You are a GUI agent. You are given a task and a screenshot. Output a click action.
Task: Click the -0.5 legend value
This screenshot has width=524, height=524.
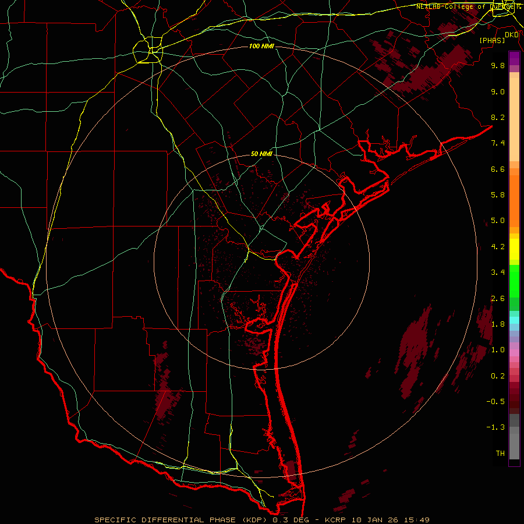(495, 402)
